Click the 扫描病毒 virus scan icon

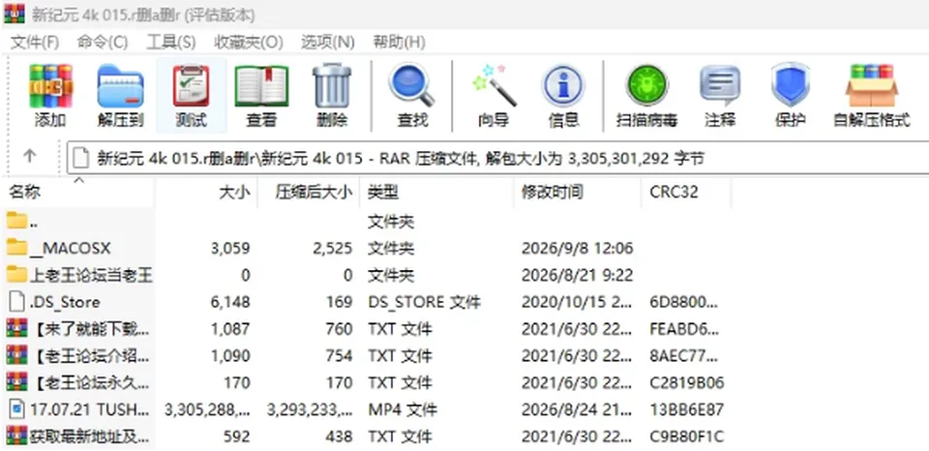646,96
